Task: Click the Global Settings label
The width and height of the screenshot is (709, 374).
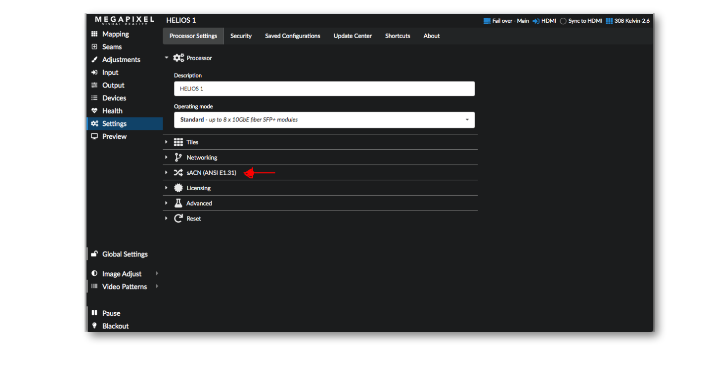Action: 125,254
